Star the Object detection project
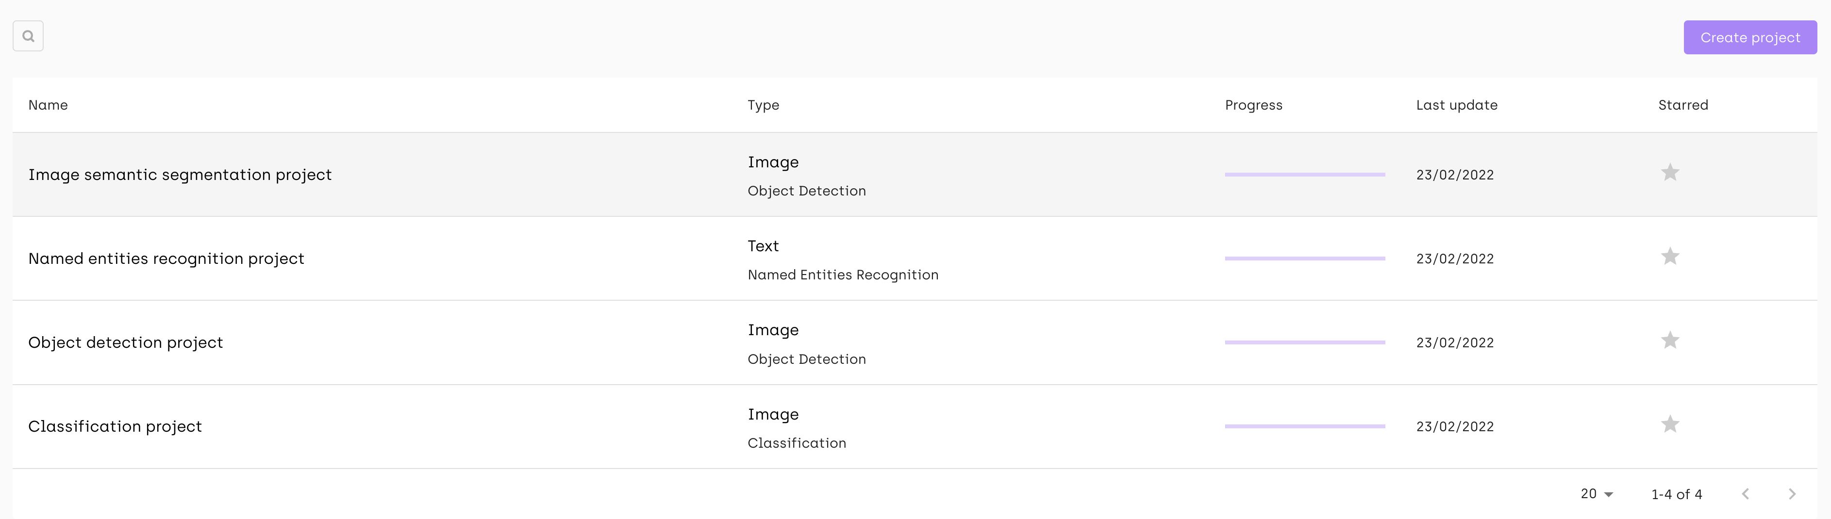Image resolution: width=1831 pixels, height=519 pixels. pyautogui.click(x=1670, y=340)
